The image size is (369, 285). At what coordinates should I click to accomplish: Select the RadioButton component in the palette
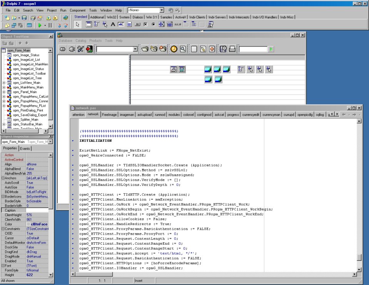[x=154, y=25]
